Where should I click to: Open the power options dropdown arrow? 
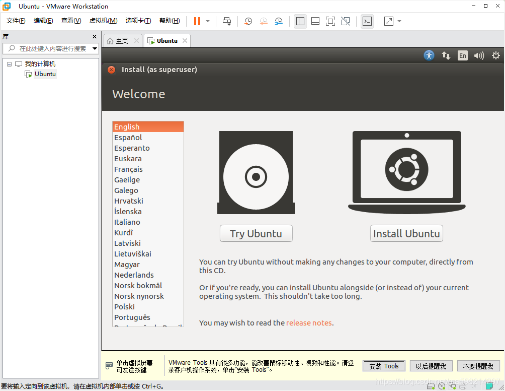208,21
